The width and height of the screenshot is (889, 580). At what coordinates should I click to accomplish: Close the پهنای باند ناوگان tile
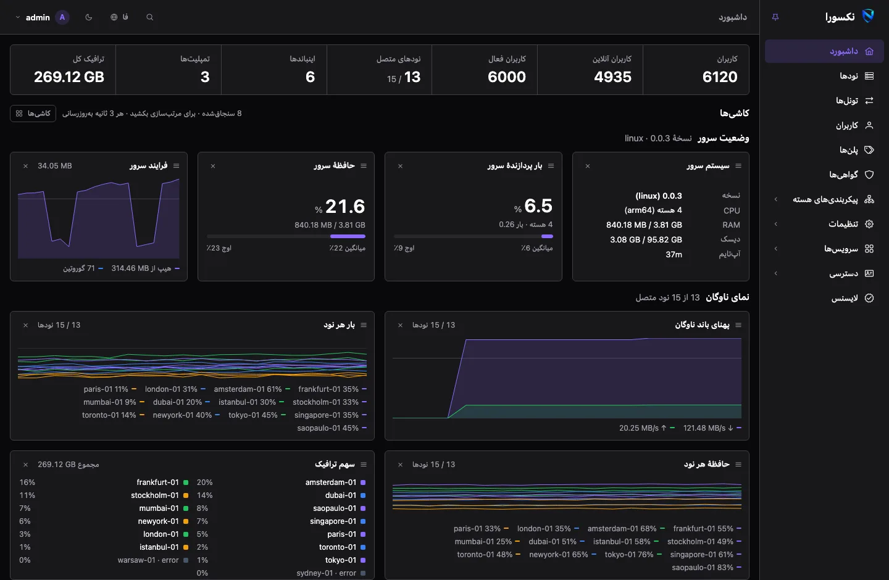(401, 325)
